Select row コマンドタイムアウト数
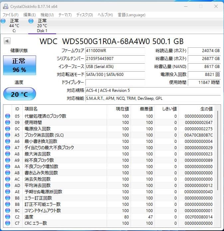The height and width of the screenshot is (231, 224). tap(109, 210)
